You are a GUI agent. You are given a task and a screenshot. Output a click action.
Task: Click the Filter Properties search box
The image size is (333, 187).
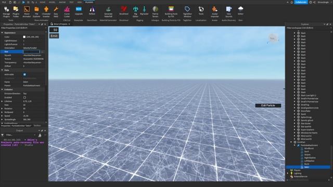23,28
